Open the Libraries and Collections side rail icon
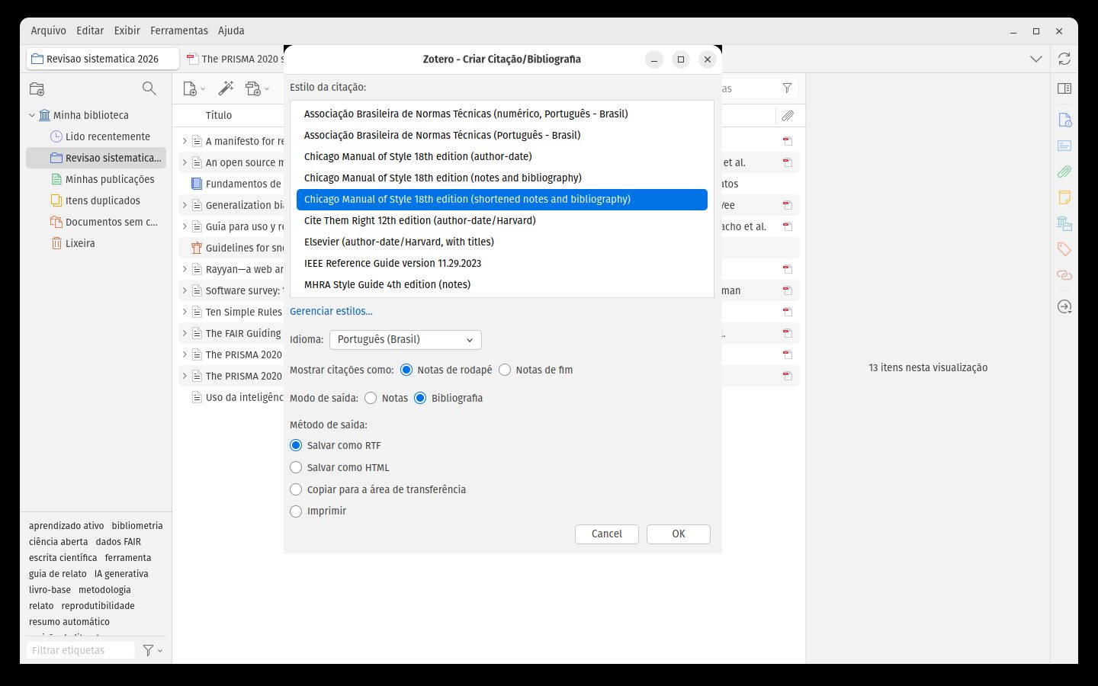Screen dimensions: 1098x686 tap(1064, 223)
